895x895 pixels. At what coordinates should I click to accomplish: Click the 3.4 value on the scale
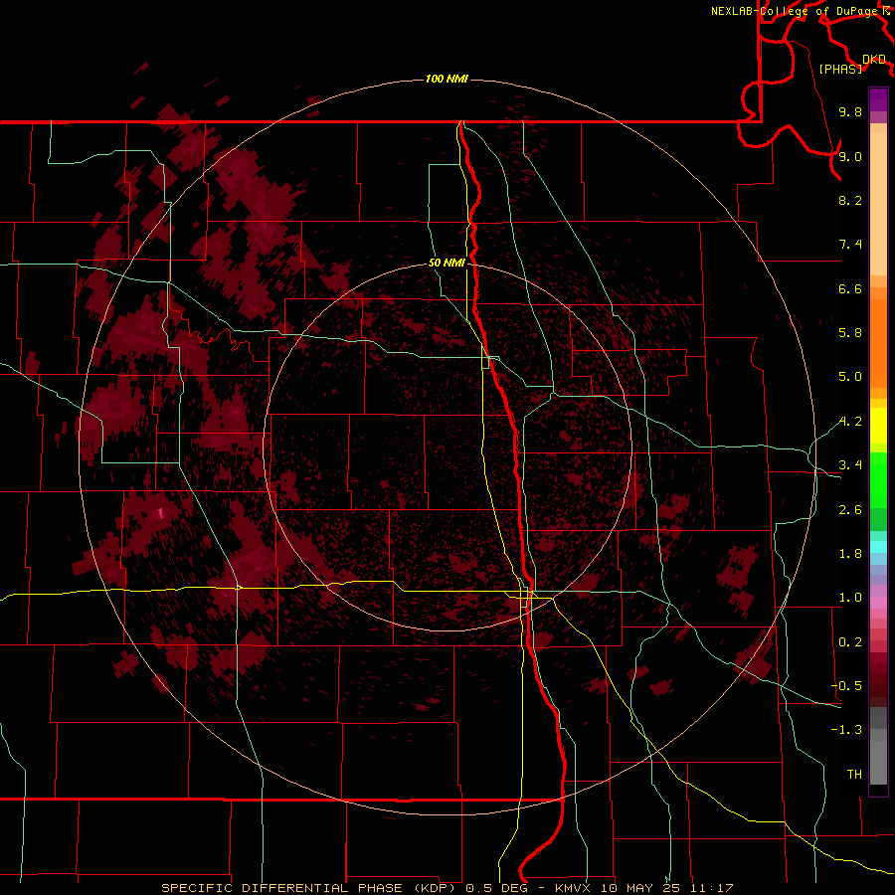[x=850, y=465]
